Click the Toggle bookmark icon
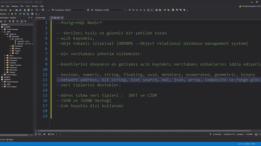 (x=173, y=10)
